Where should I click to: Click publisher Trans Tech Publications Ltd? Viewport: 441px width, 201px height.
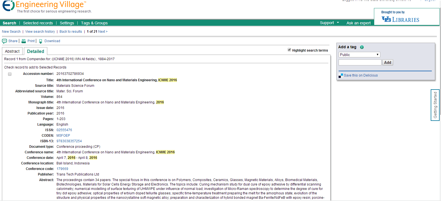[78, 174]
